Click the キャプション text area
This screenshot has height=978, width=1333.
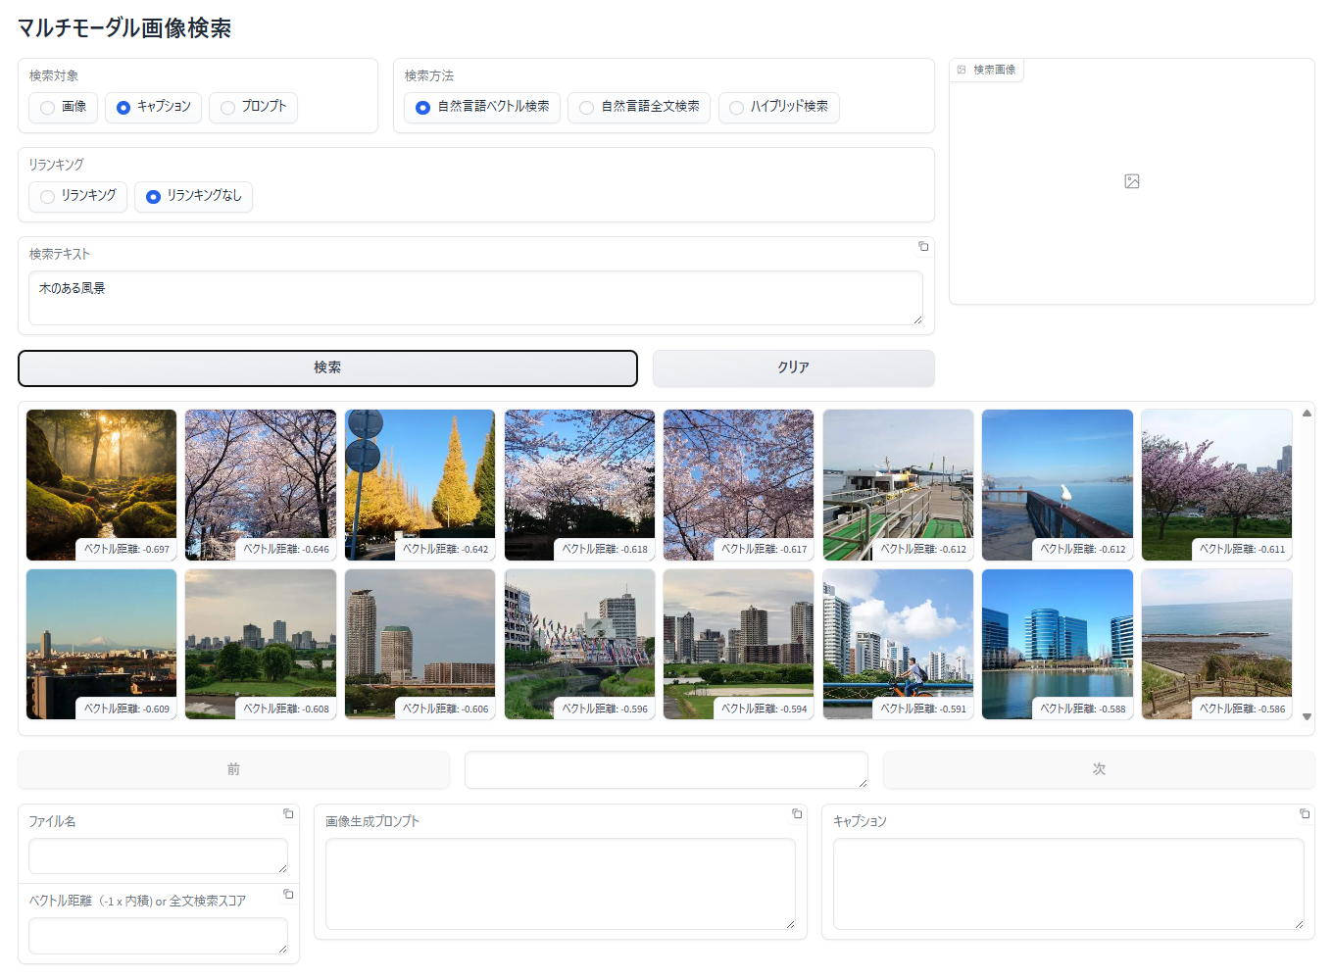tap(1068, 884)
